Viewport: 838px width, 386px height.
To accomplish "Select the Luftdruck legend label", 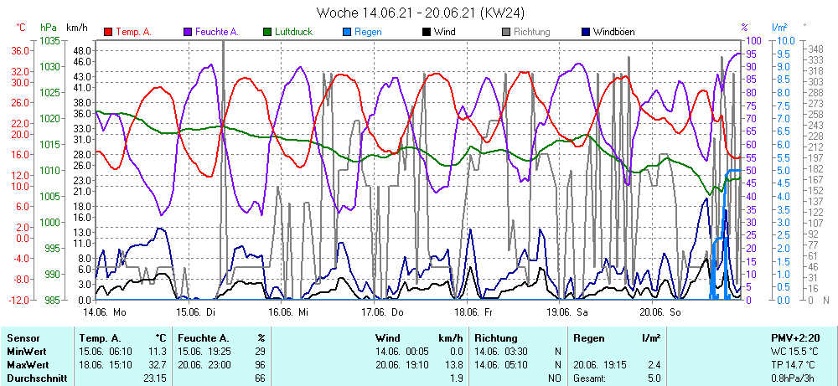I will pyautogui.click(x=293, y=32).
